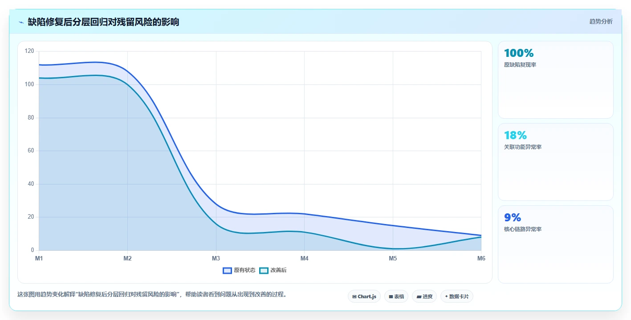631x320 pixels.
Task: Click the M3 x-axis label
Action: tap(216, 258)
